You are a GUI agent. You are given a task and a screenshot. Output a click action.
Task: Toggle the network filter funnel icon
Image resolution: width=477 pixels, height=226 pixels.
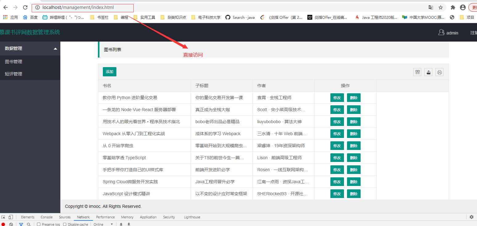tap(21, 224)
